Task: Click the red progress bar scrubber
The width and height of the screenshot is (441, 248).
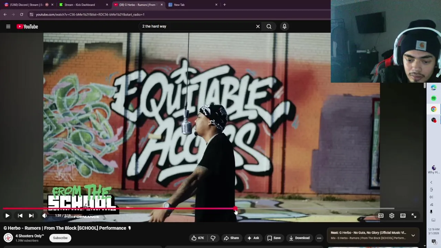Action: [x=235, y=209]
